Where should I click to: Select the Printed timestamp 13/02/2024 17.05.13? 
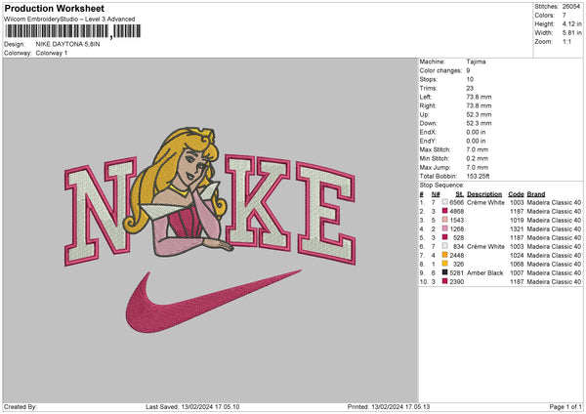[400, 407]
